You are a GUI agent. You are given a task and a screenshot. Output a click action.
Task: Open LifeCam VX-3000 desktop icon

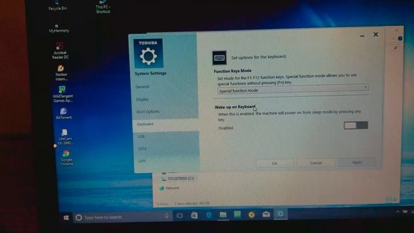click(65, 137)
